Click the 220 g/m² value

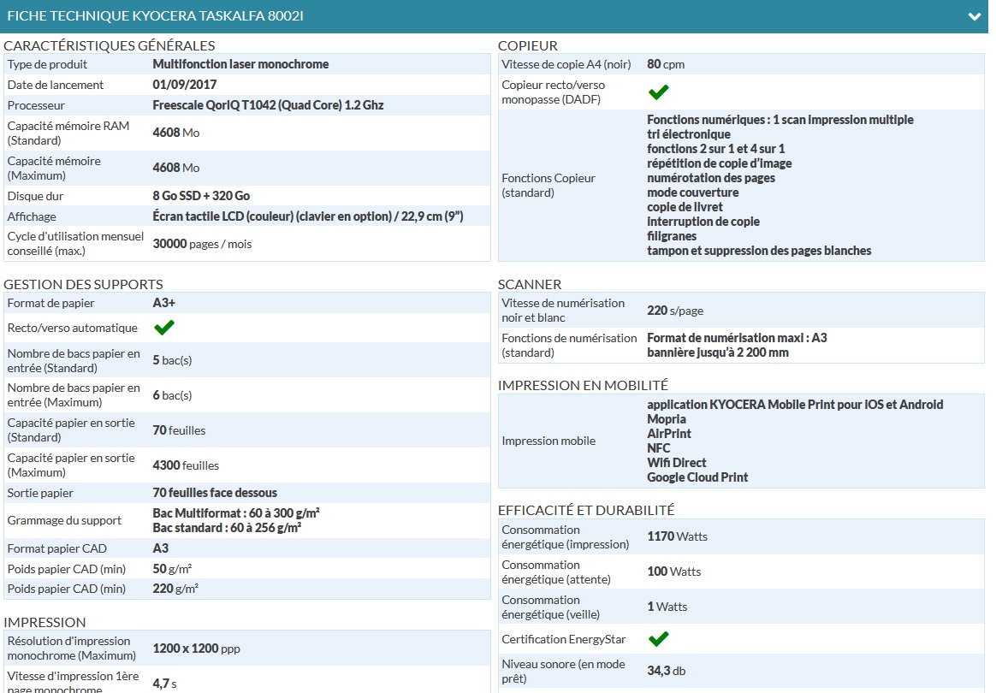point(175,589)
